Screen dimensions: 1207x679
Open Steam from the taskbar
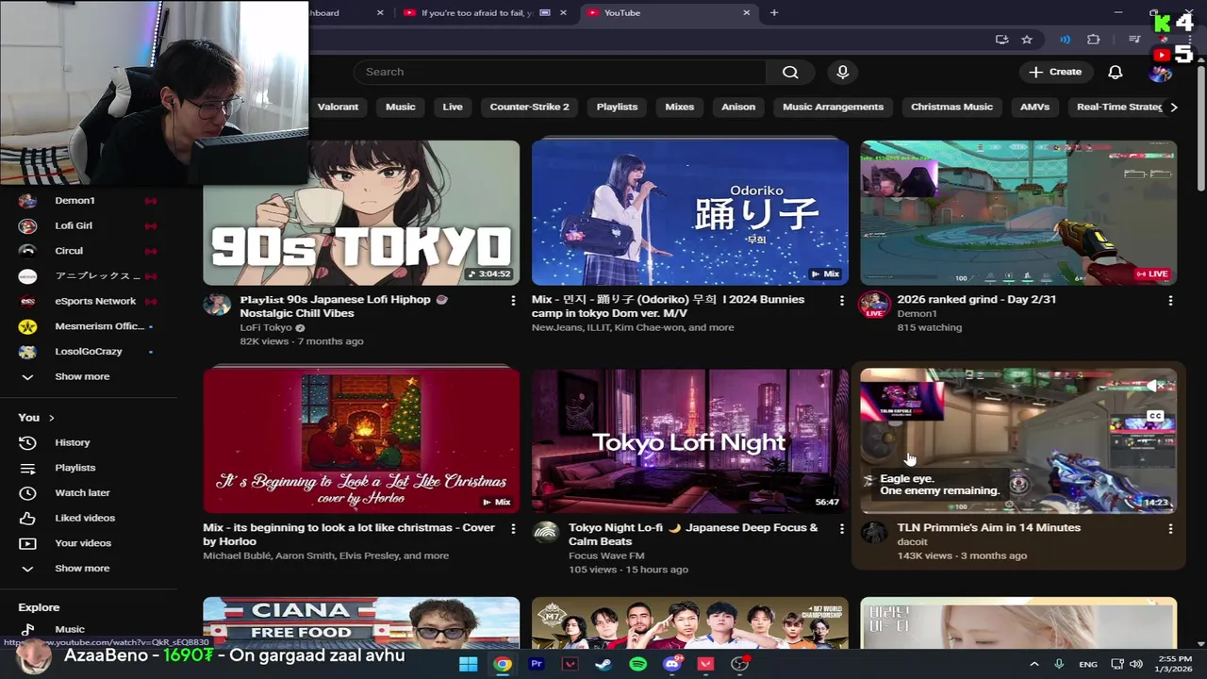(x=603, y=664)
